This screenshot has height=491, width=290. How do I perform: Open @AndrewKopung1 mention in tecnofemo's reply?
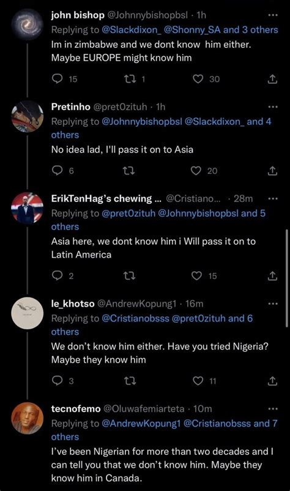pyautogui.click(x=141, y=424)
